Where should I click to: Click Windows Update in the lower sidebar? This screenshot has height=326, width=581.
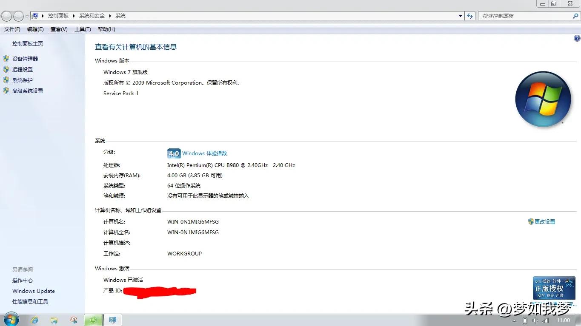(x=33, y=291)
